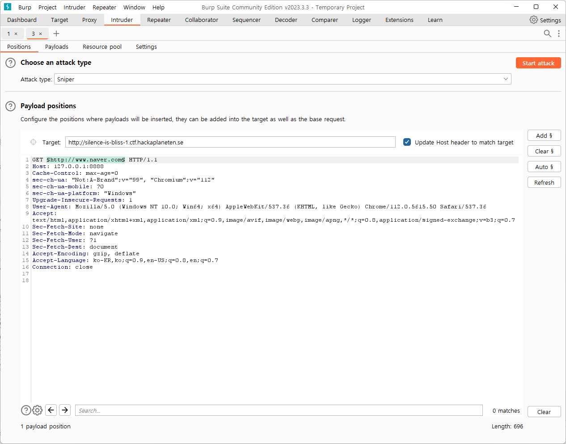Switch to the Learn tab

[x=435, y=20]
